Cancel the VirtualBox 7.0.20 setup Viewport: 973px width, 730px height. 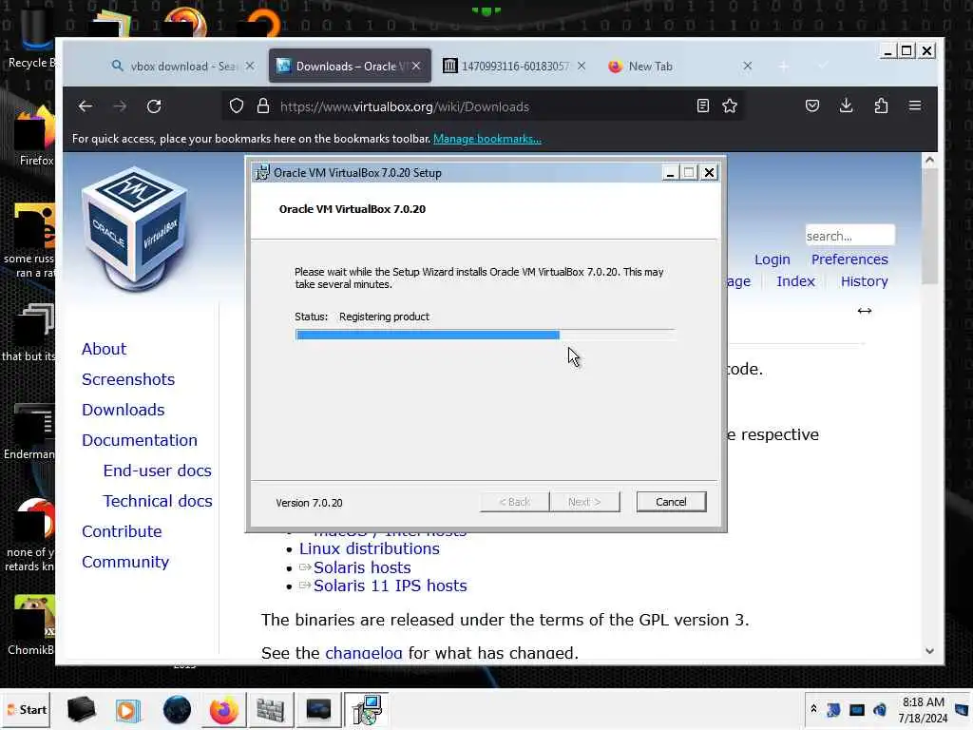[x=671, y=502]
